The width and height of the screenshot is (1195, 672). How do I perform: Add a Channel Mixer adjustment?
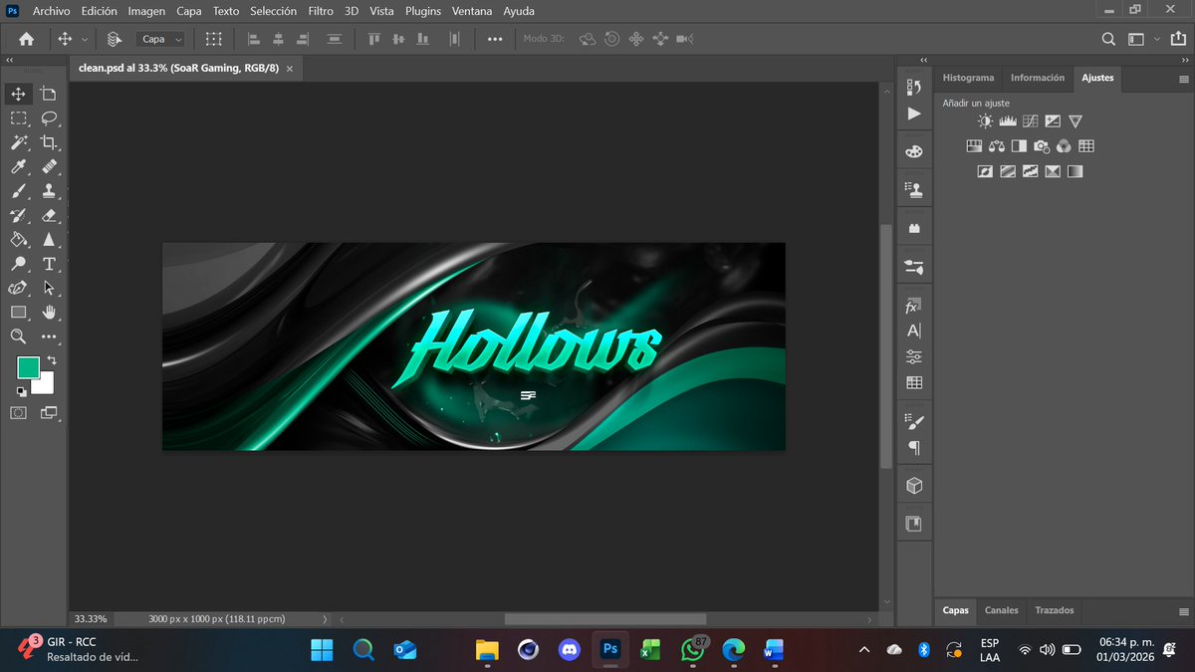pyautogui.click(x=1064, y=146)
